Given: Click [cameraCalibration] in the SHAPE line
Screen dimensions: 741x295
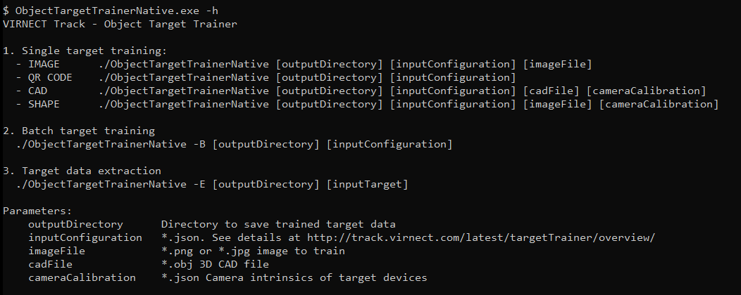Looking at the screenshot, I should pos(659,104).
